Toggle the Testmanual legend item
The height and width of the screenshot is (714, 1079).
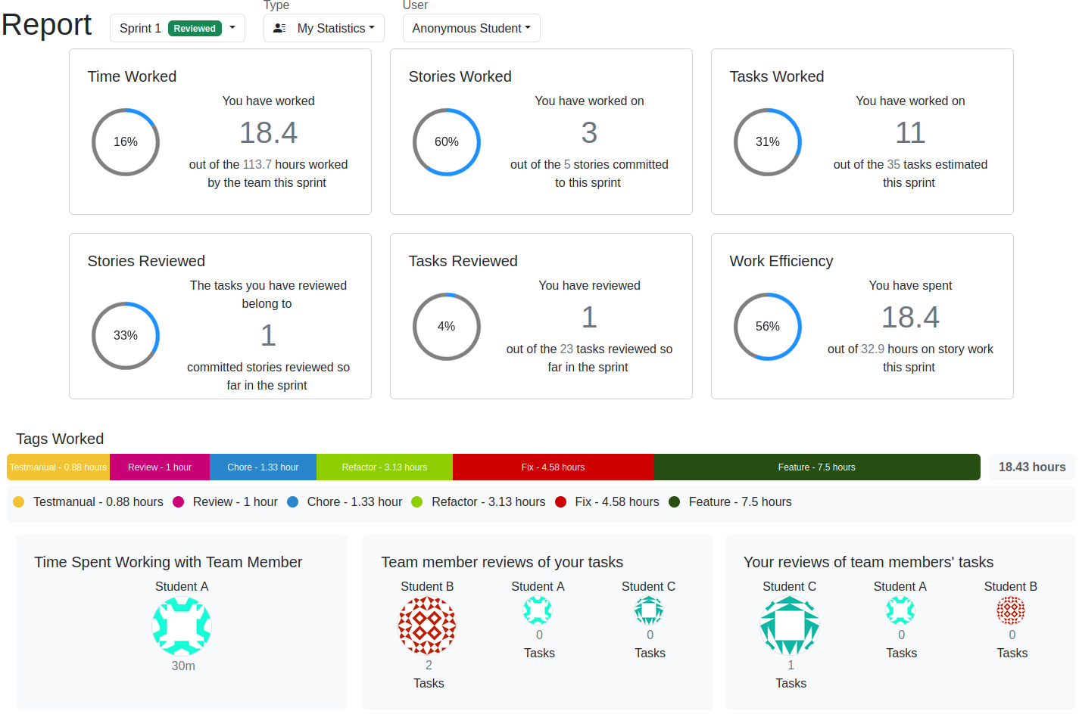coord(89,502)
